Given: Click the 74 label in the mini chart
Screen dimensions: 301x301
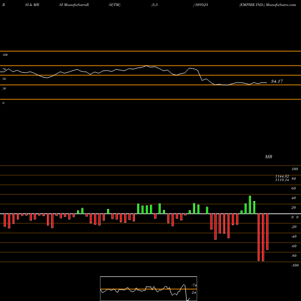Looking at the screenshot, I should click(194, 285).
